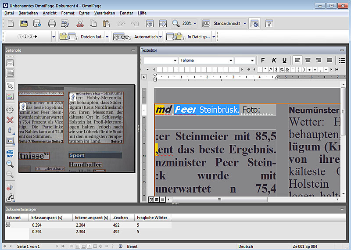Click the zone order colored boxes tool
The width and height of the screenshot is (351, 250).
[10, 96]
